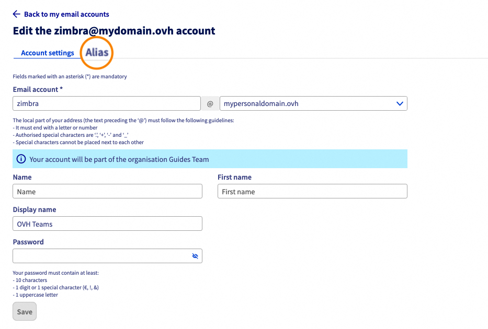Click the Password label
The width and height of the screenshot is (488, 329).
(x=28, y=242)
